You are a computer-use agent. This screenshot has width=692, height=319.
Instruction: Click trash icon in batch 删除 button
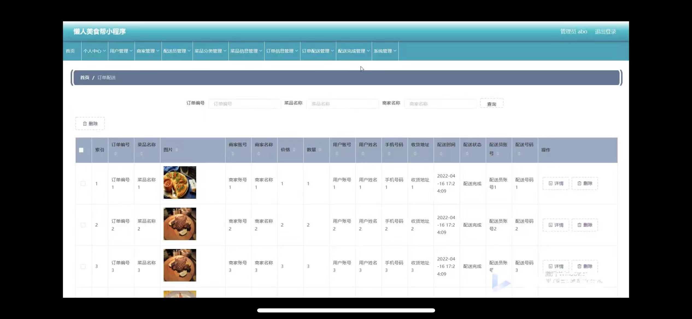coord(85,124)
